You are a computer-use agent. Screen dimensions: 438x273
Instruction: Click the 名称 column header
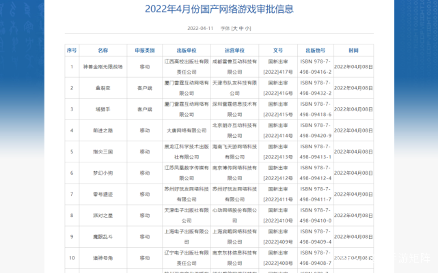102,51
